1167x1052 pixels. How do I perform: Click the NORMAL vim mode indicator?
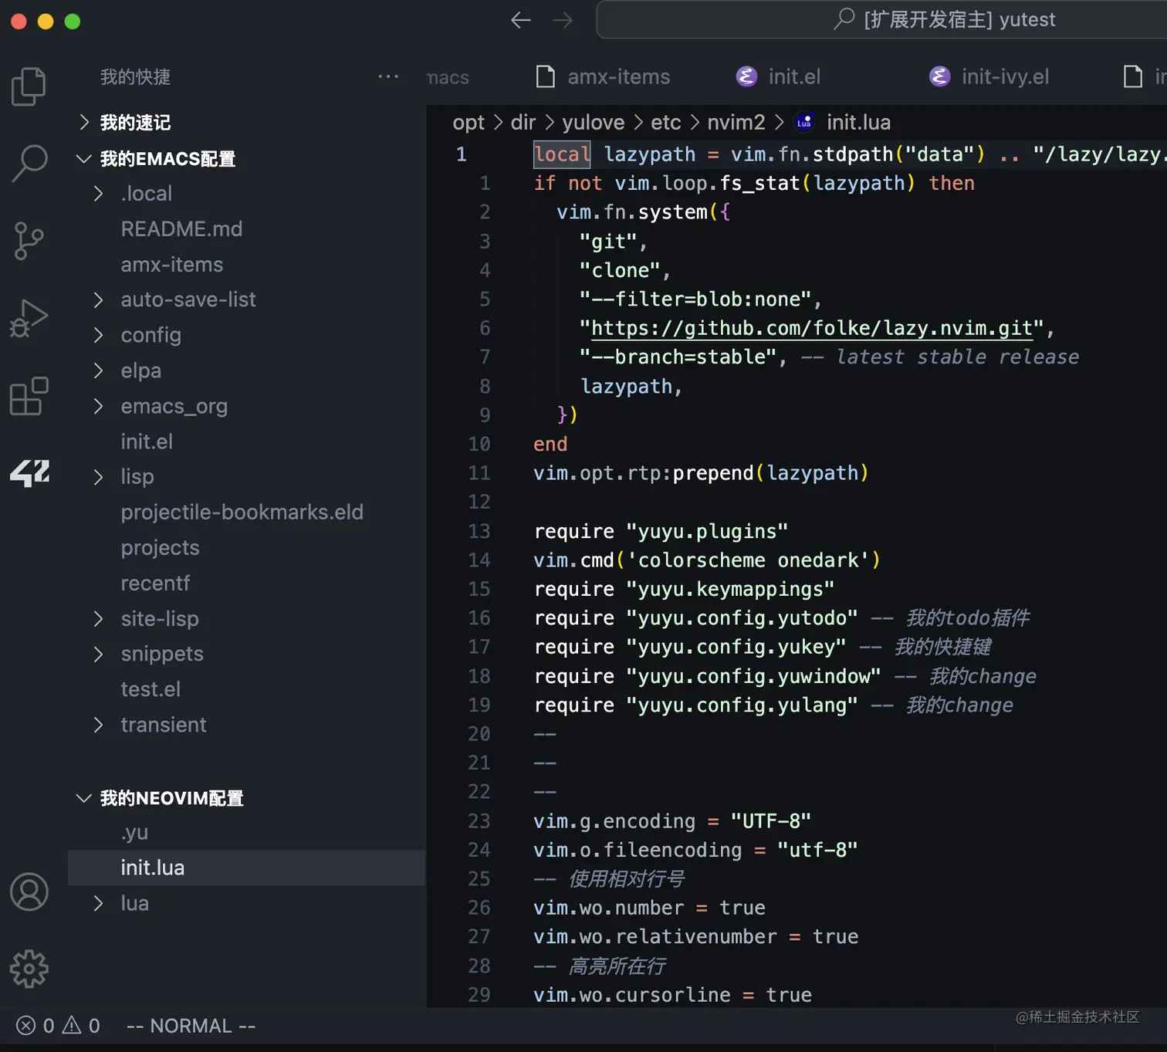191,1026
